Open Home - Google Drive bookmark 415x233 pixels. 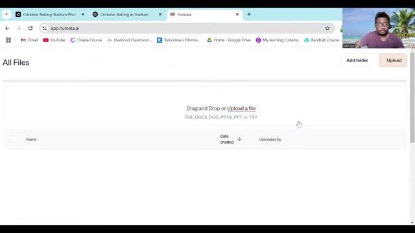coord(229,40)
